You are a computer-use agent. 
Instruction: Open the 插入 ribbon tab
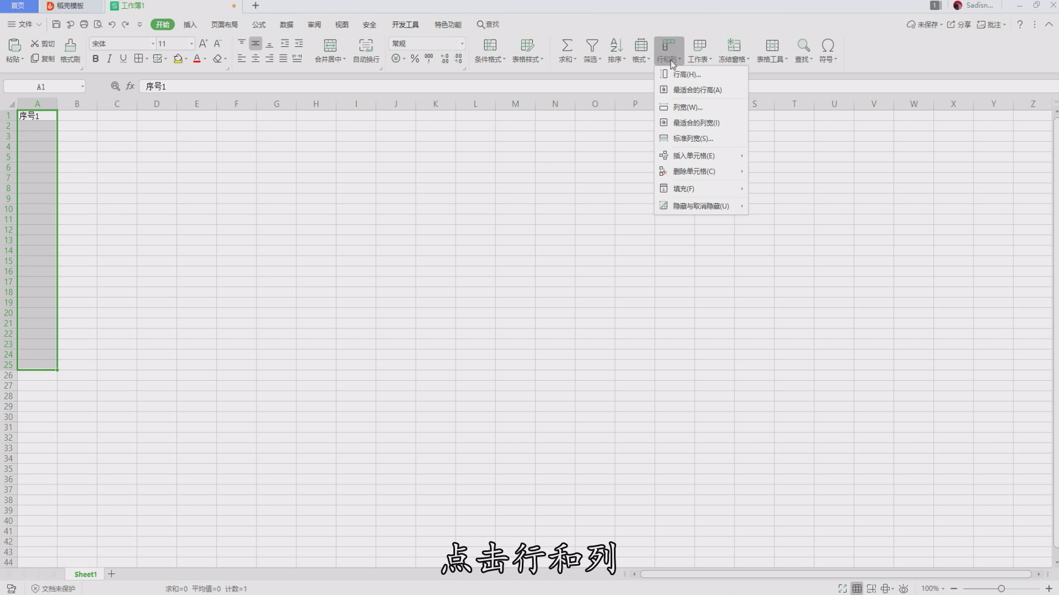point(190,24)
